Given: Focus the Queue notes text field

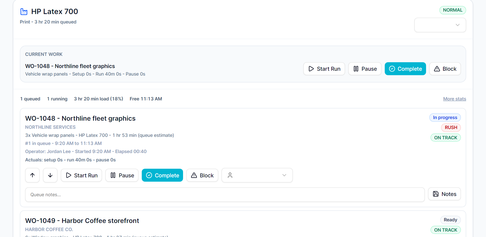Looking at the screenshot, I should click(225, 195).
